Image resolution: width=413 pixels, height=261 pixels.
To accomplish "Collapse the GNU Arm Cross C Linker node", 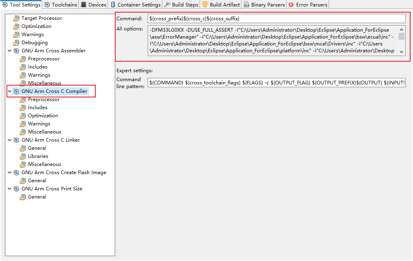I will coord(9,140).
